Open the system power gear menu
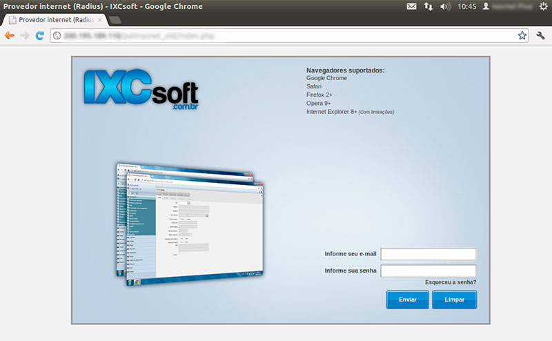 point(544,6)
